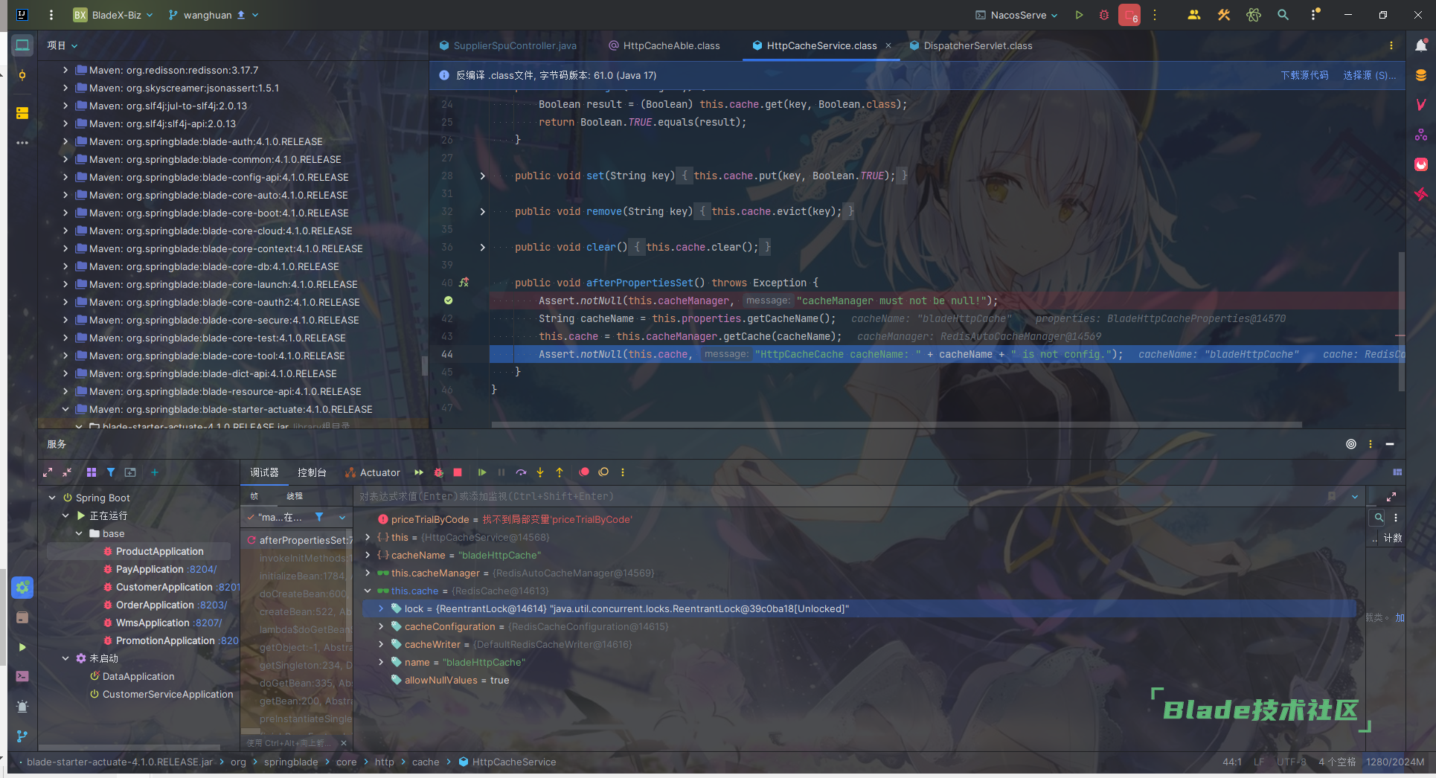Toggle breakpoint on the Assert.notNull cacheManager line
1436x778 pixels.
pyautogui.click(x=449, y=300)
